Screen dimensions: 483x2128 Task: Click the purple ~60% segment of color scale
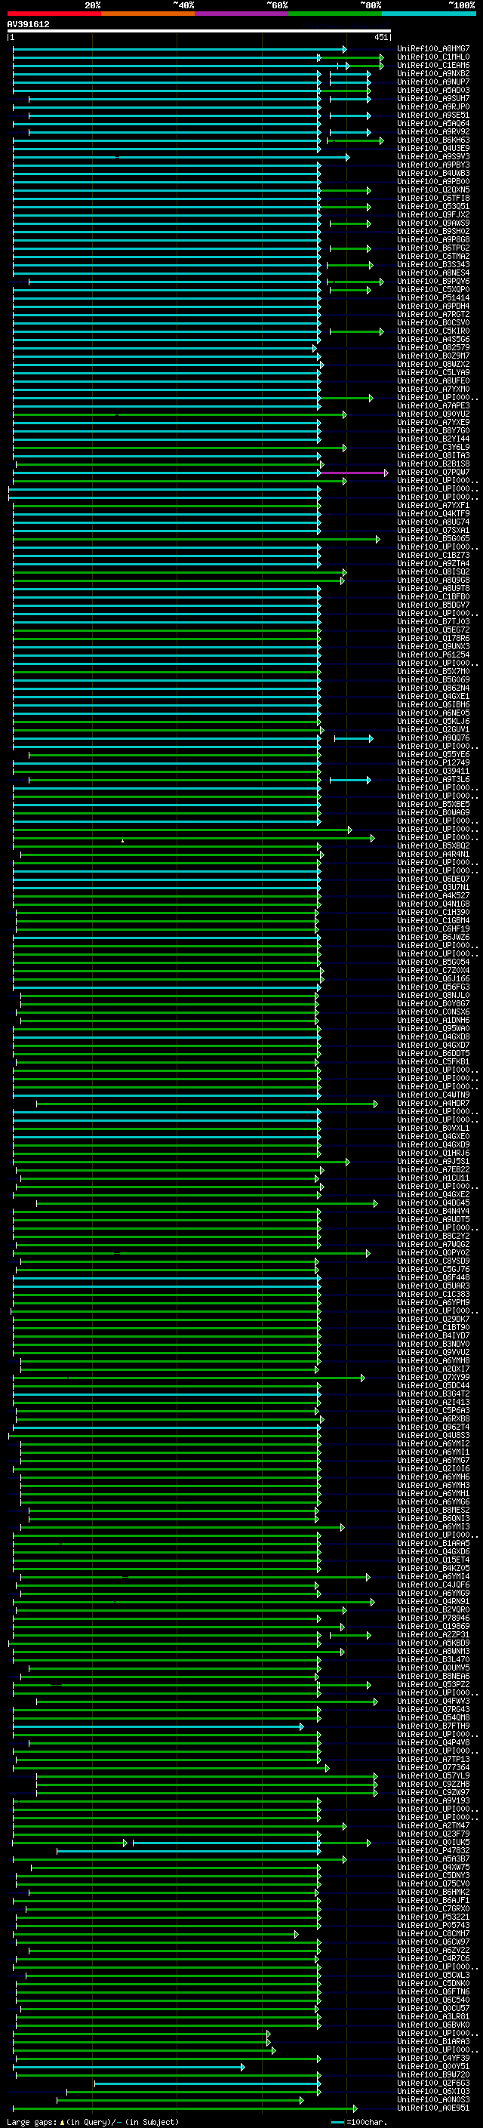click(x=242, y=14)
